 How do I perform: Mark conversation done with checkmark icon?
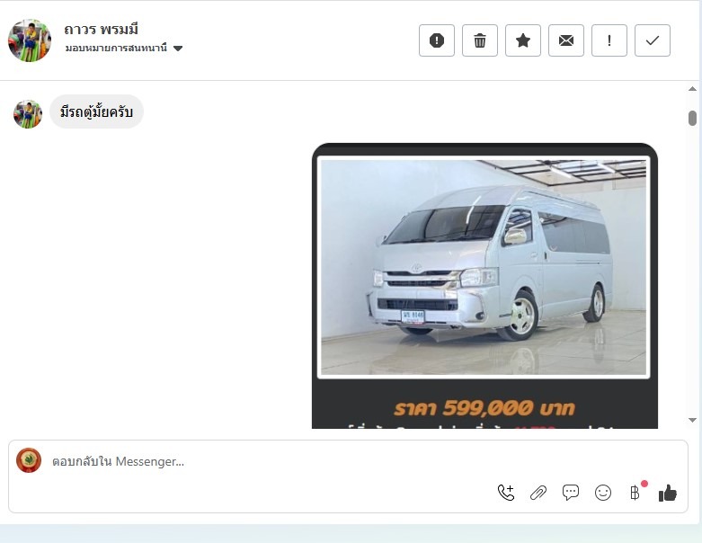(x=653, y=40)
